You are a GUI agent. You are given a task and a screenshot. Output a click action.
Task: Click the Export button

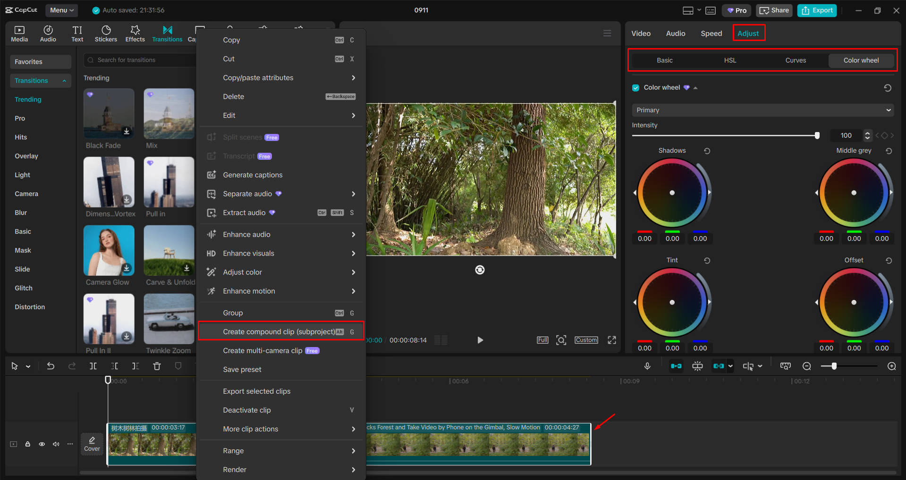coord(816,10)
